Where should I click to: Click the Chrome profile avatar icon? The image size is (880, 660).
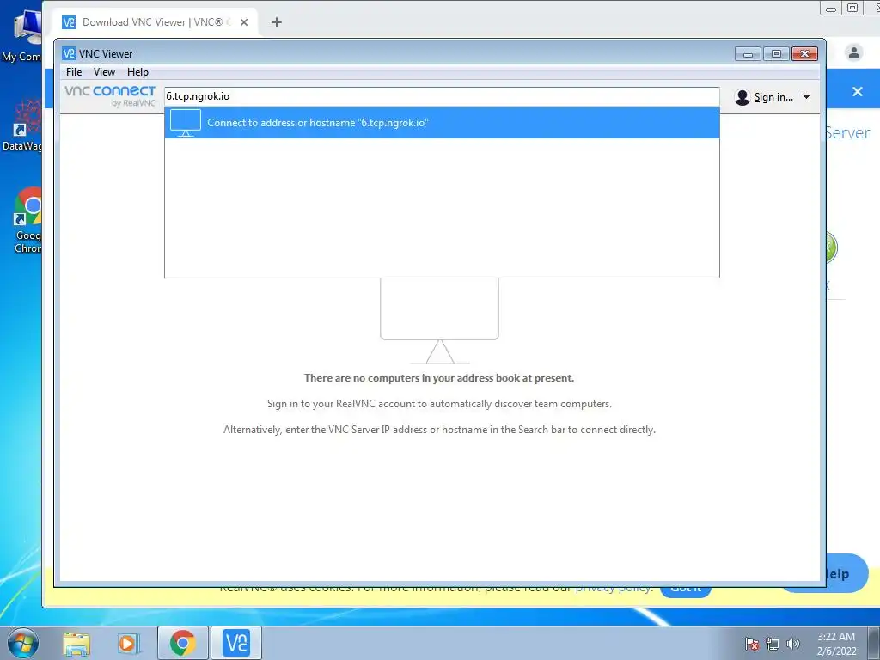(x=853, y=52)
